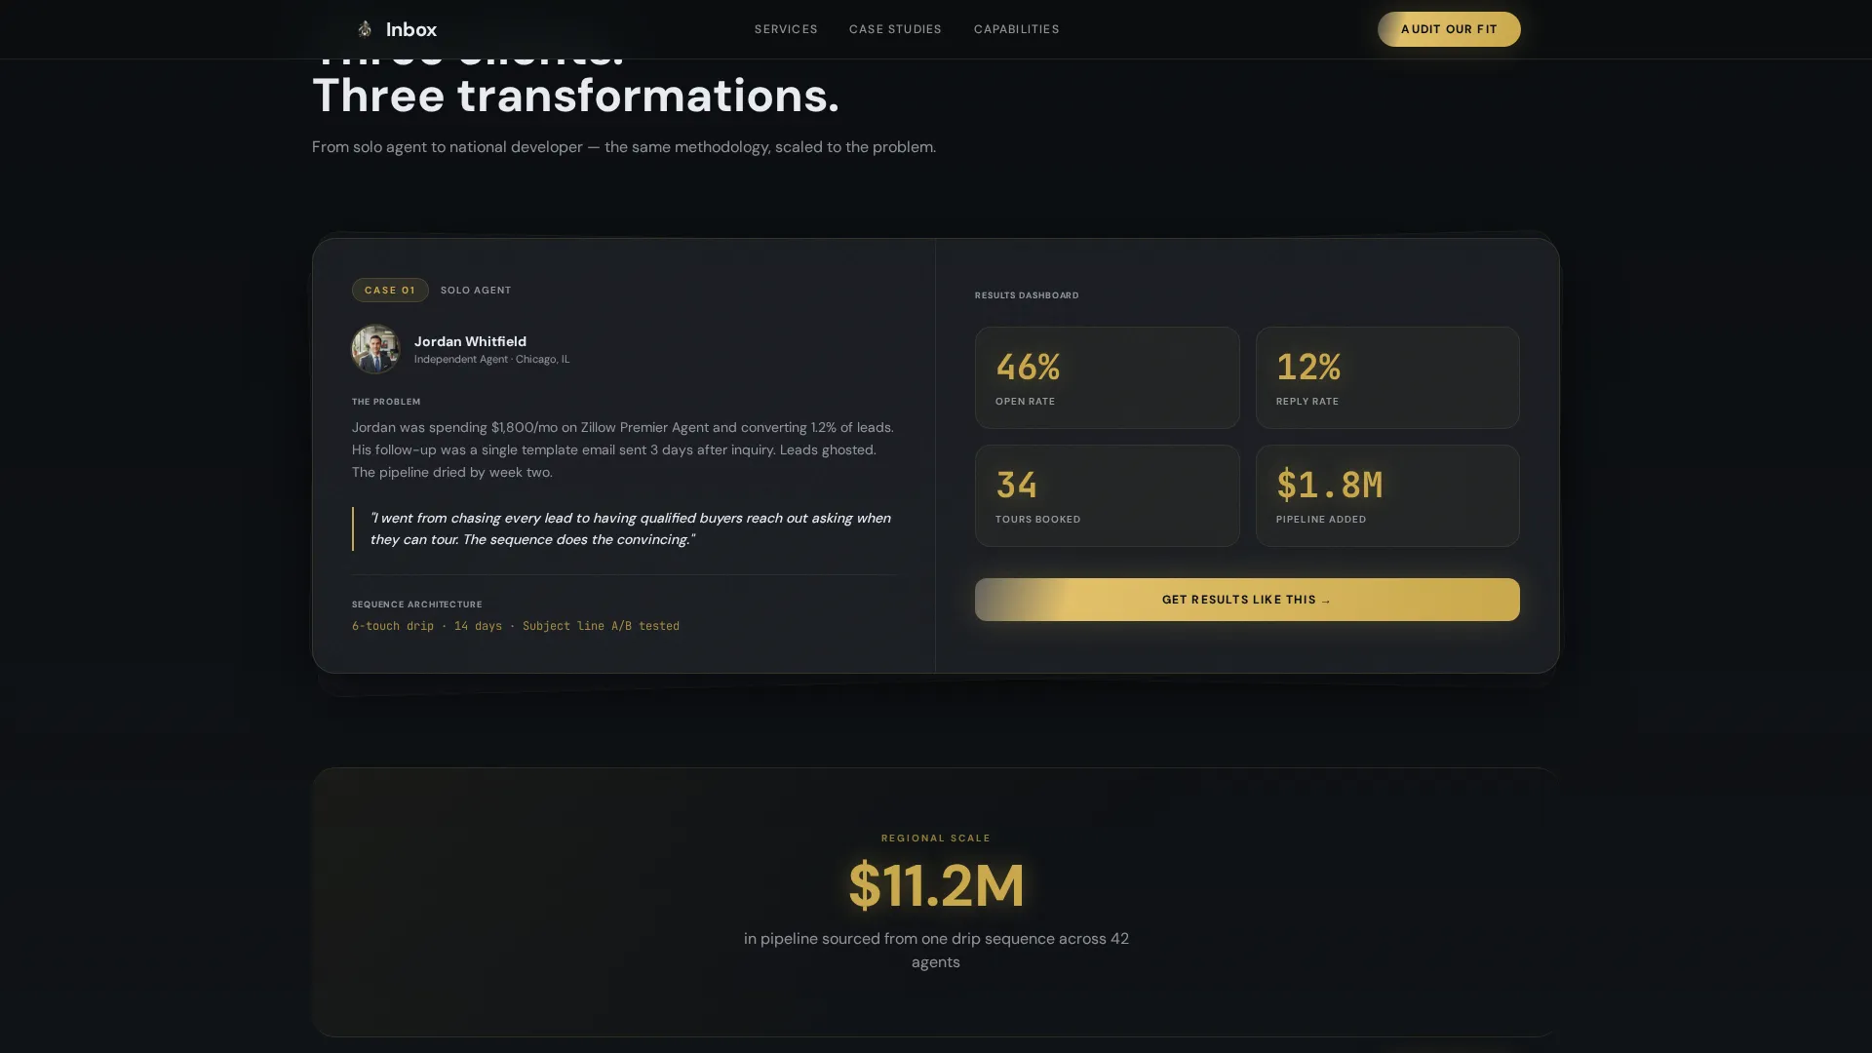Click the $11.2M pipeline figure
Viewport: 1872px width, 1053px height.
[x=936, y=885]
